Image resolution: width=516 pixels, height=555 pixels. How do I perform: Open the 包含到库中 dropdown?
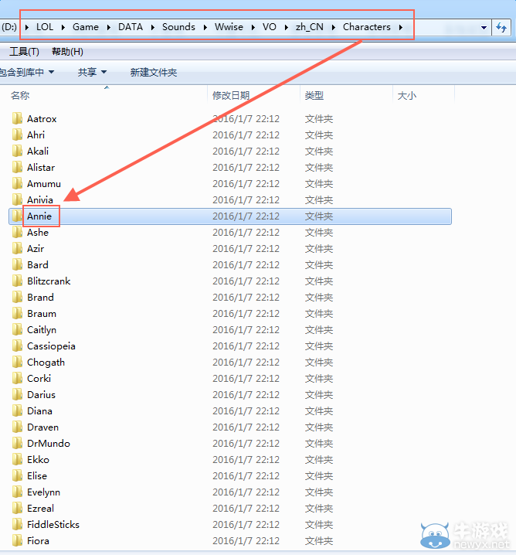(27, 72)
